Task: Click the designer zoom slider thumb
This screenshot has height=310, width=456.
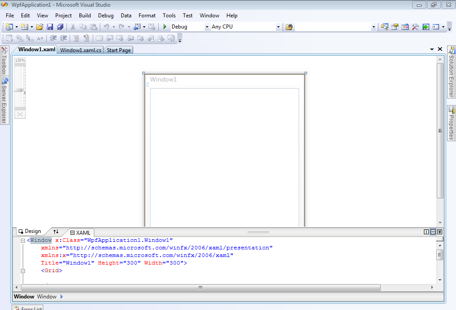Action: point(19,90)
